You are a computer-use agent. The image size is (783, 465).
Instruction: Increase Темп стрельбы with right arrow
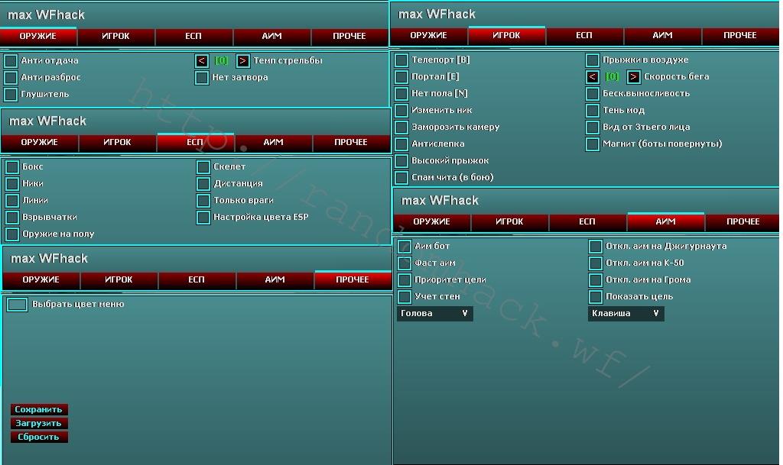point(242,61)
